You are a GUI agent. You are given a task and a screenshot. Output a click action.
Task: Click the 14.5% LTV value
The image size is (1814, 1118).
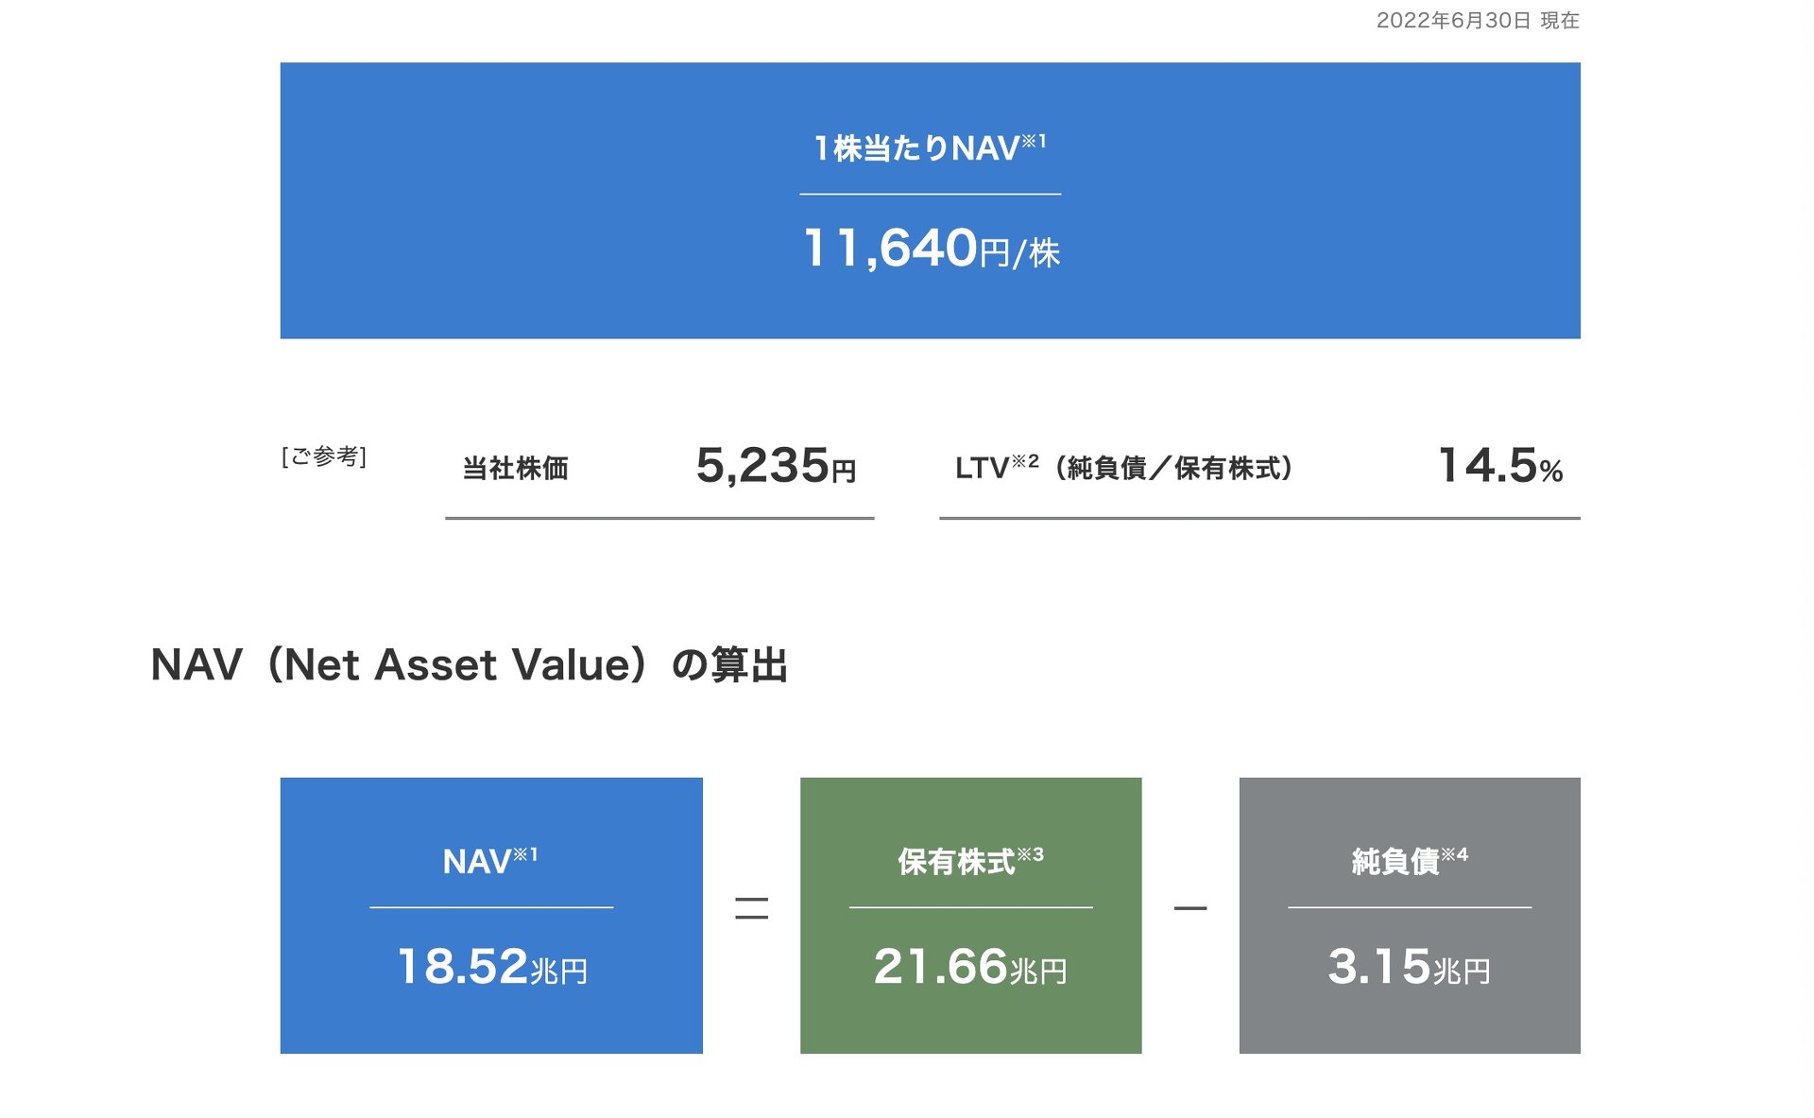click(x=1499, y=466)
